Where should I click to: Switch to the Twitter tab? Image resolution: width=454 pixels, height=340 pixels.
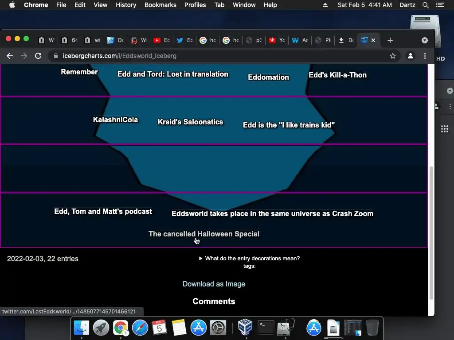pyautogui.click(x=184, y=40)
